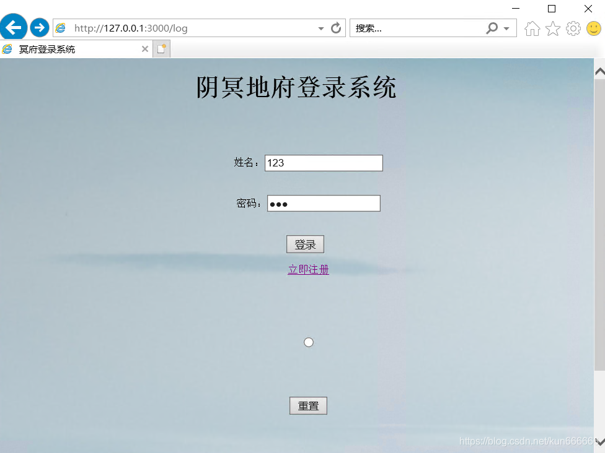Click the Home icon
The image size is (605, 453).
532,28
